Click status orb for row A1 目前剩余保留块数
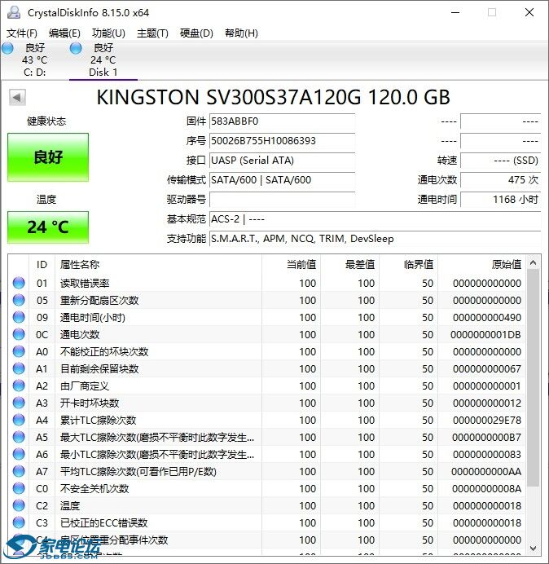Viewport: 549px width, 564px height. coord(19,368)
